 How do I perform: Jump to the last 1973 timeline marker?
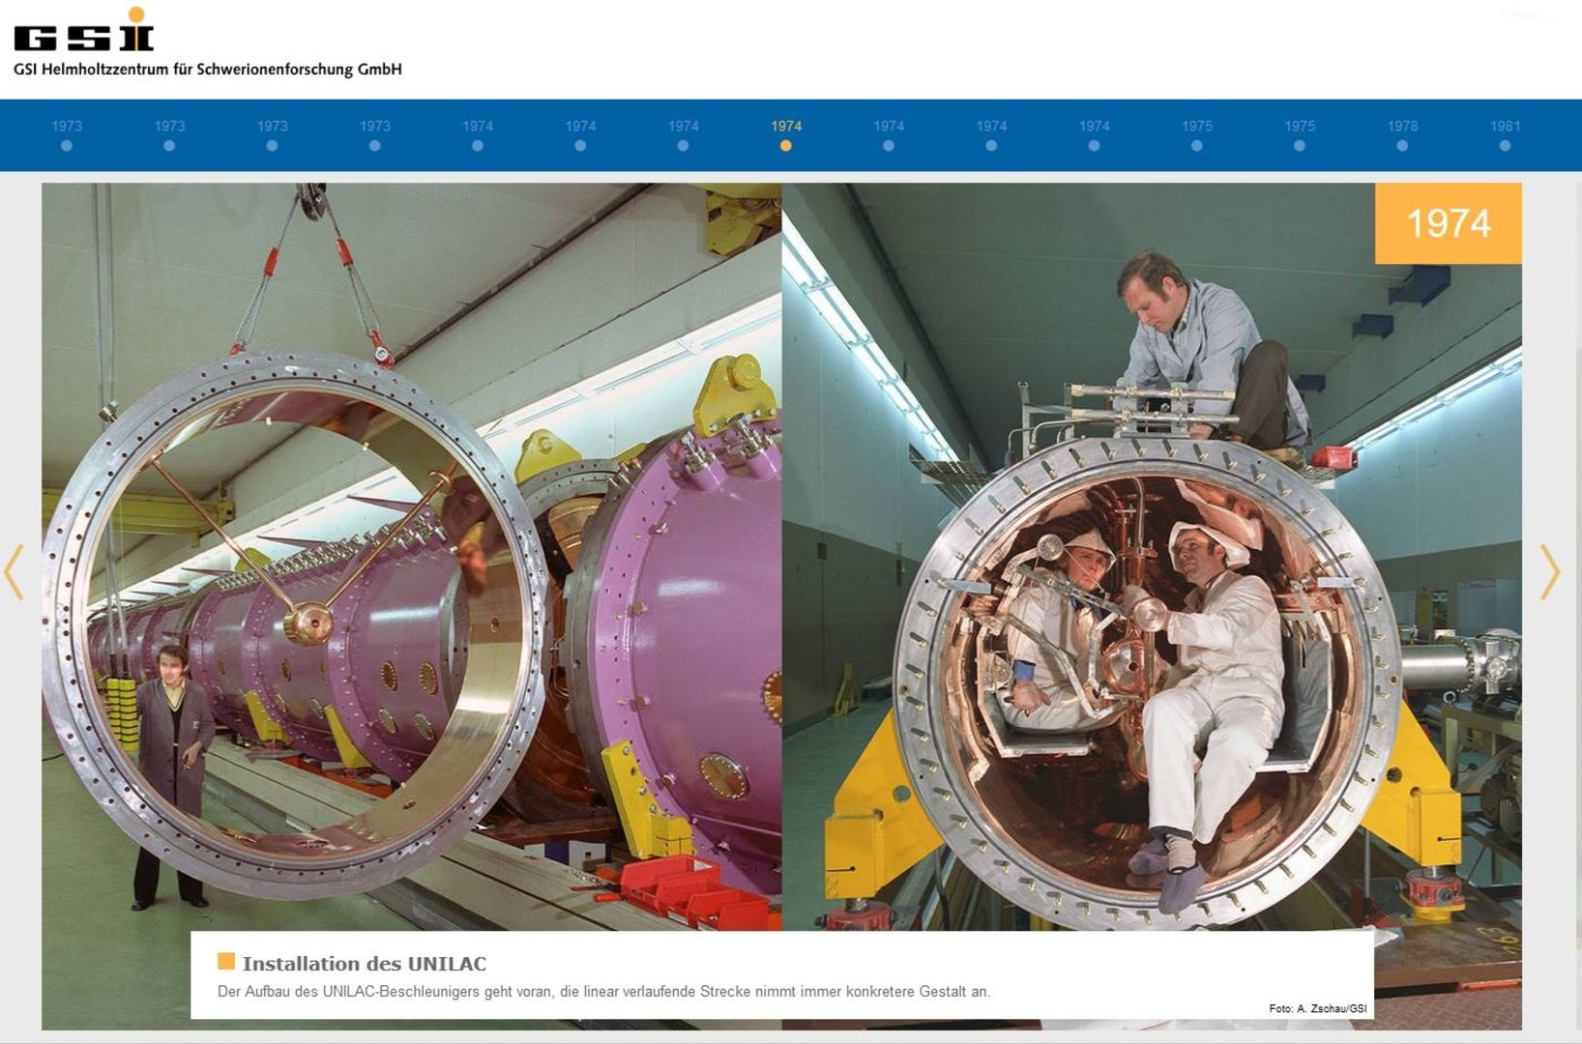pos(375,145)
